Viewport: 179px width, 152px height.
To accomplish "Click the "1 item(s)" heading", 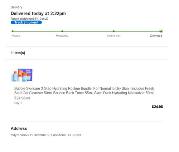I will [x=18, y=53].
